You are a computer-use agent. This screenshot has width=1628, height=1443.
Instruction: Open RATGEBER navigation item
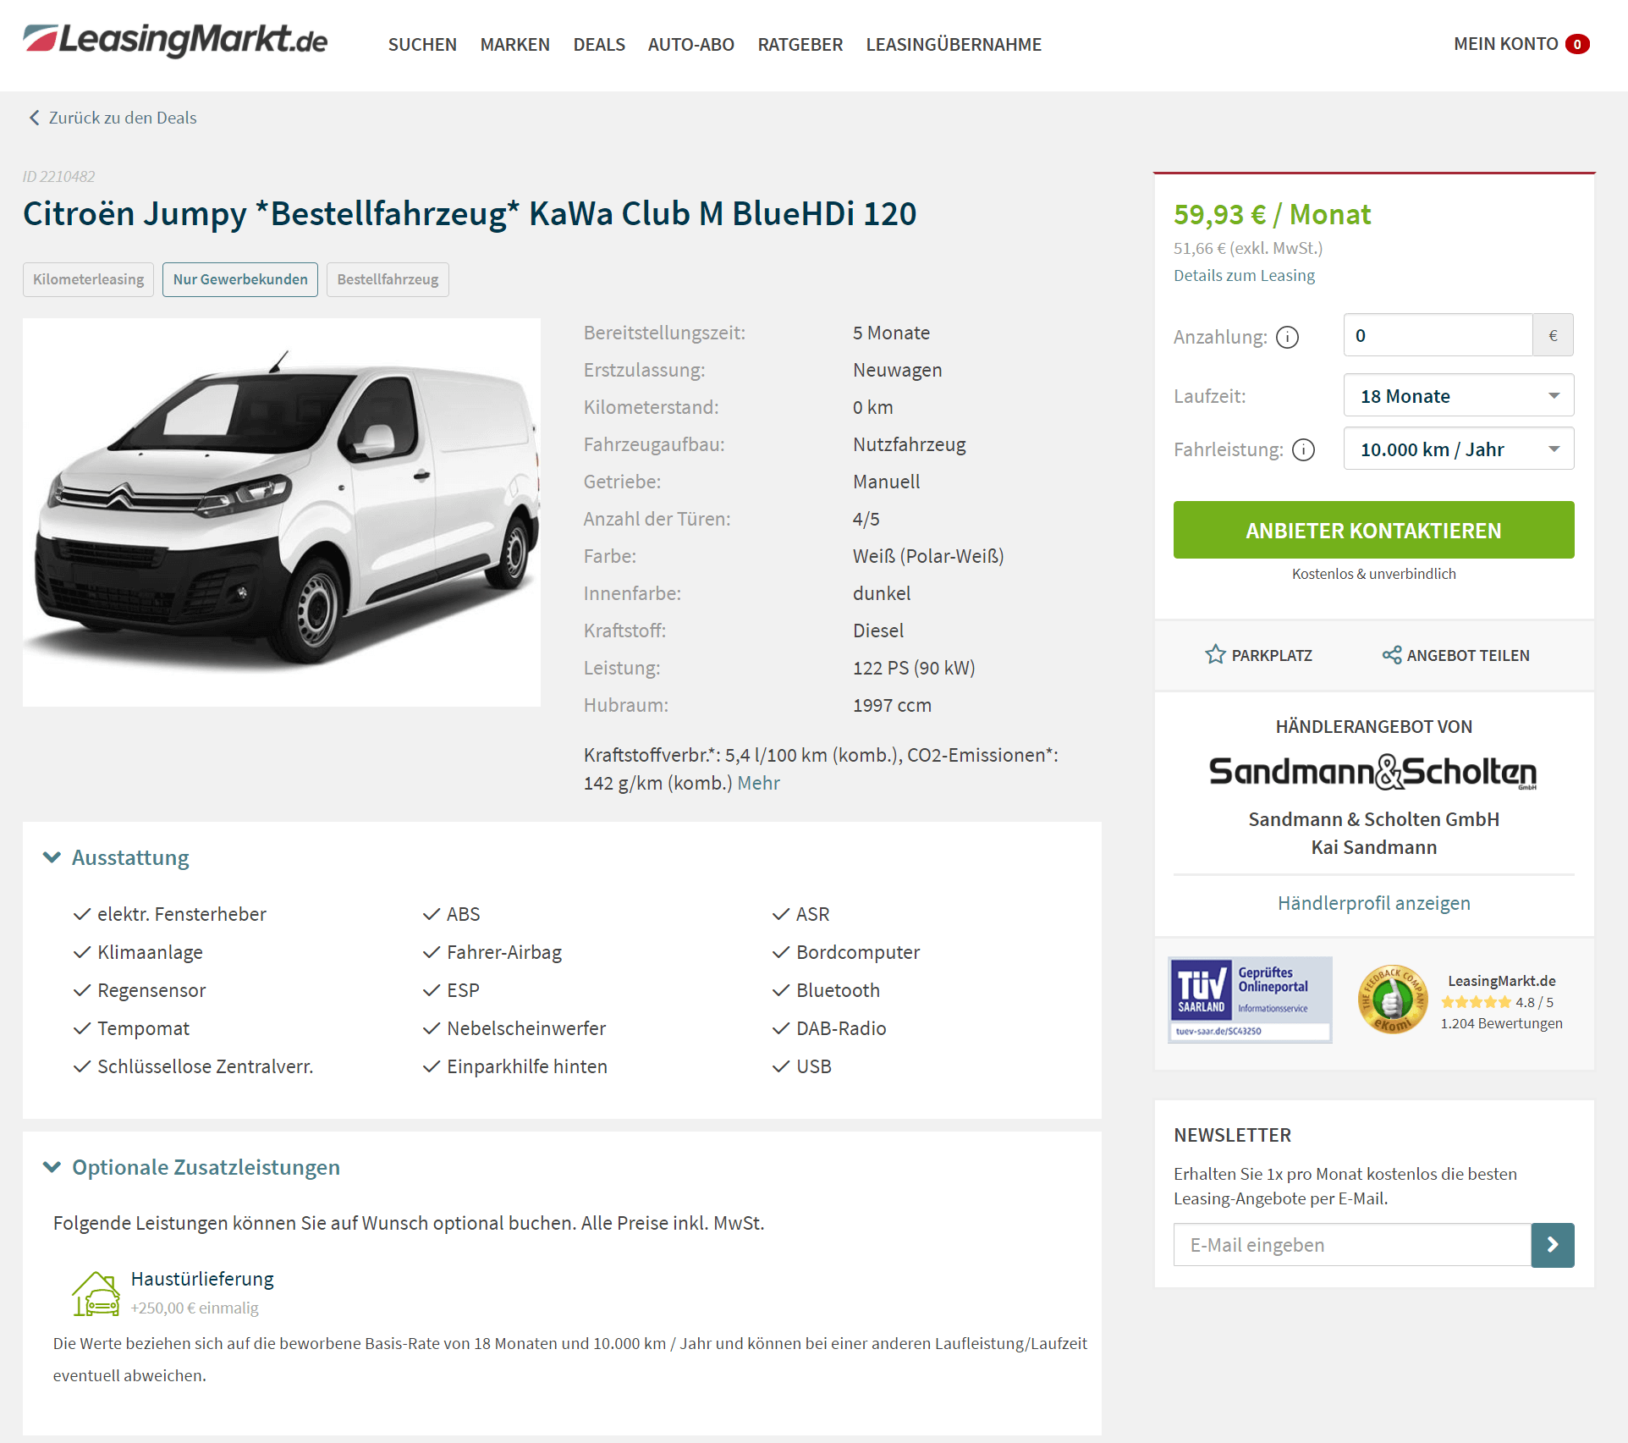[x=800, y=45]
